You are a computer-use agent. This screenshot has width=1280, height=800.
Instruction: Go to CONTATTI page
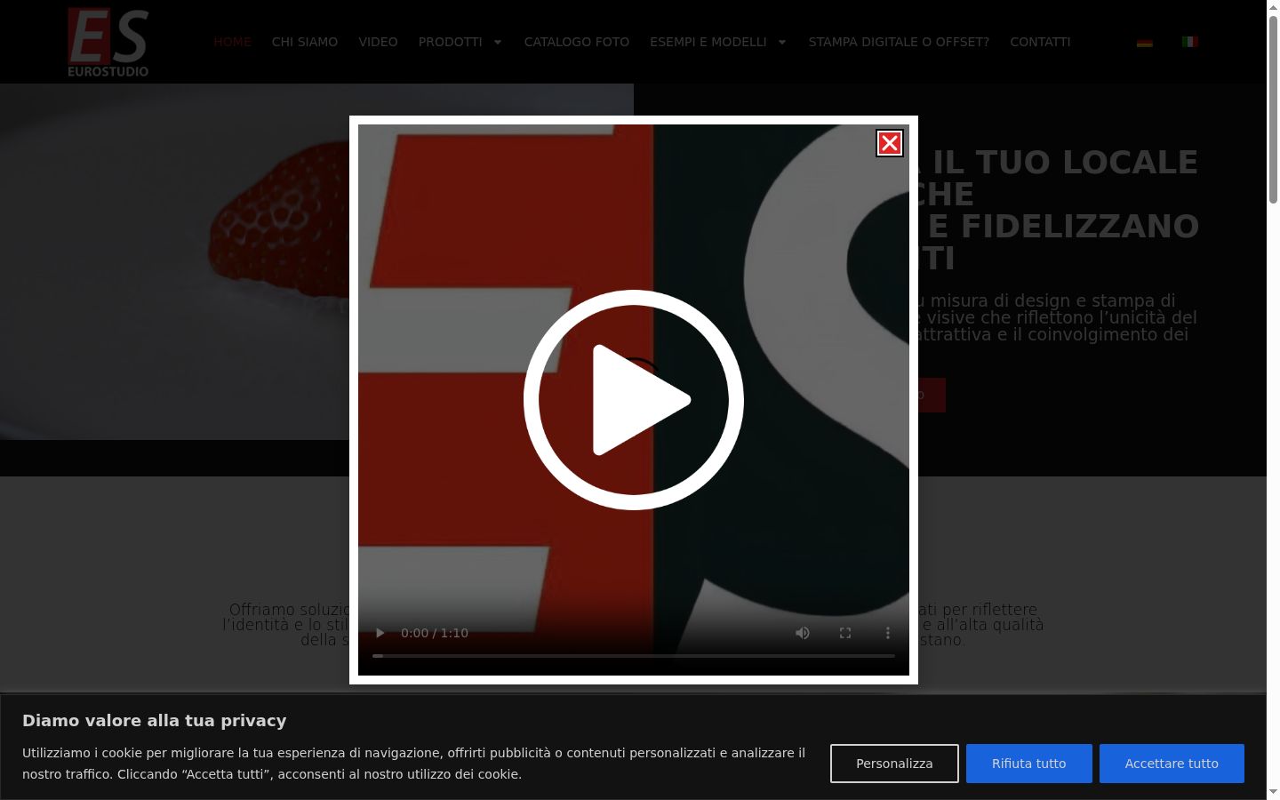pos(1040,42)
